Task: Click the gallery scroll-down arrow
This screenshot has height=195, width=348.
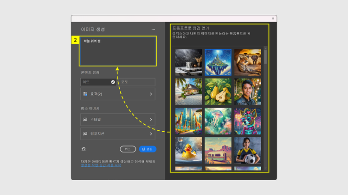Action: tap(265, 168)
